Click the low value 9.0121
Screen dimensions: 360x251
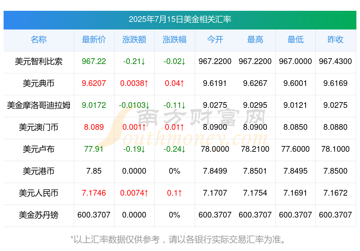(296, 105)
